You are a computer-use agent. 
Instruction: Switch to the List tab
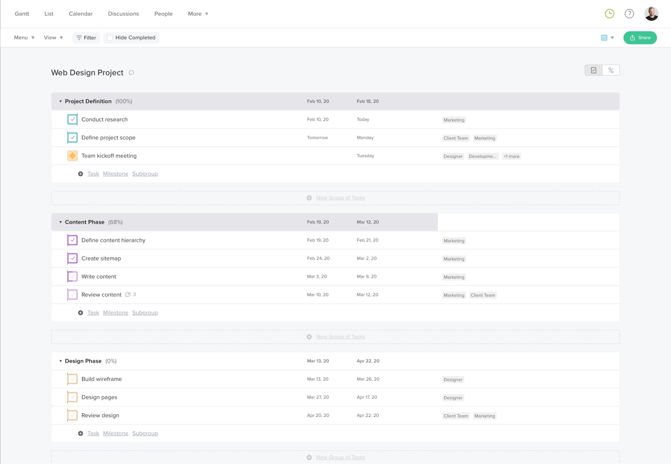tap(49, 14)
